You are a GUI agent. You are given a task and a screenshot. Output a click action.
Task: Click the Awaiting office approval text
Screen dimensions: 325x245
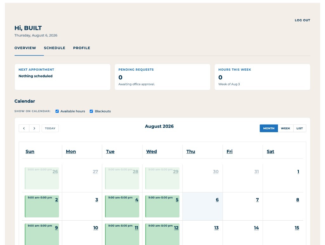(x=136, y=84)
